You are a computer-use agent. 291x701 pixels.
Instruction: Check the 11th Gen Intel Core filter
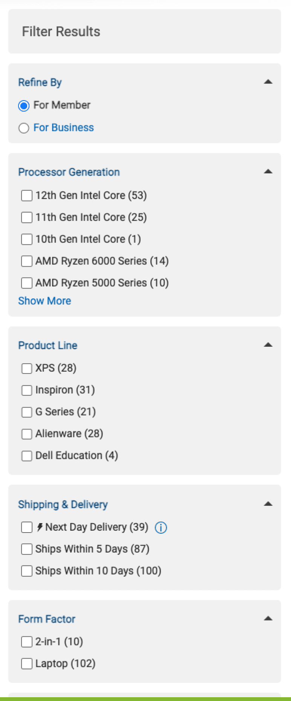(27, 218)
